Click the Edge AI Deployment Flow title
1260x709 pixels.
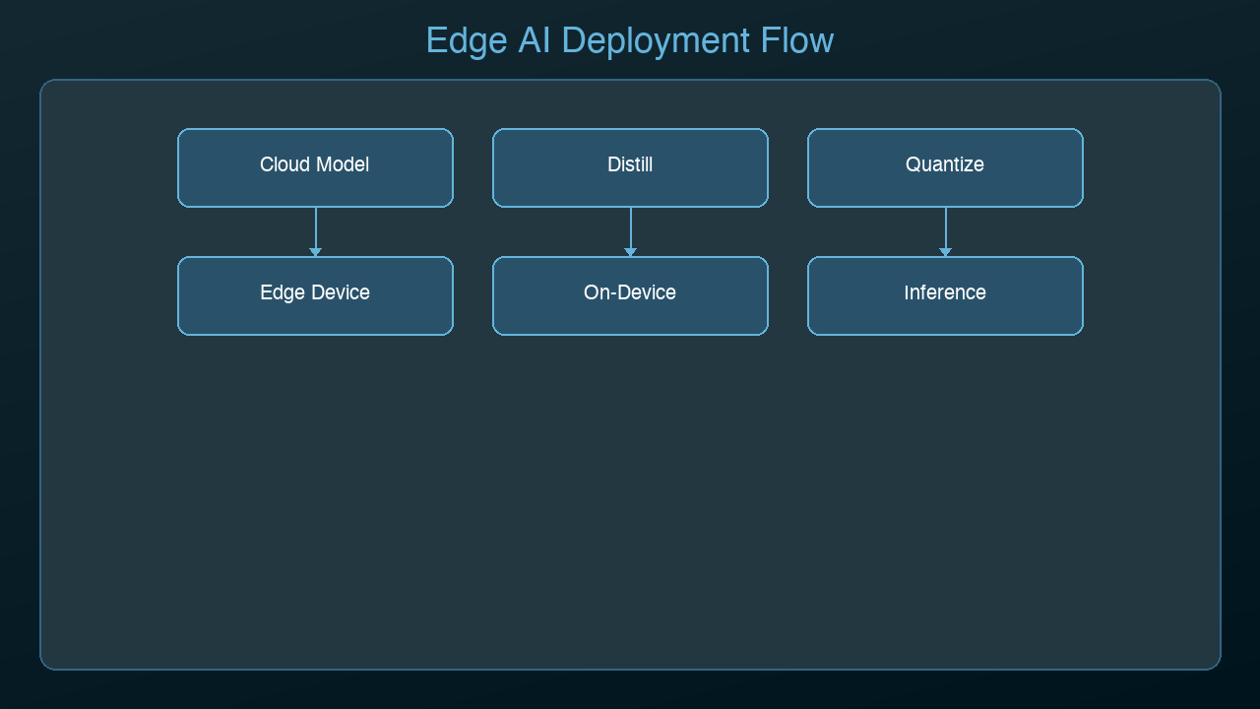629,40
